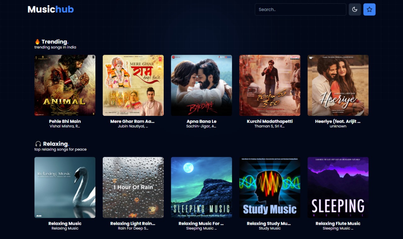Screen dimensions: 403x239
Task: Select the Kurchi Madathapetti song title
Action: (x=270, y=121)
